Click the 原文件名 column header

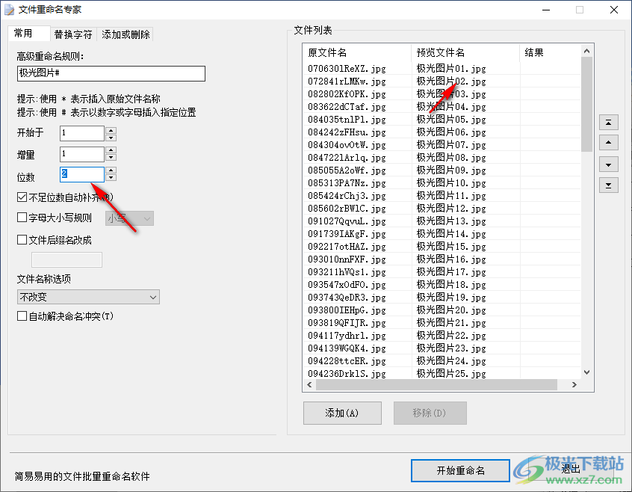(x=356, y=52)
